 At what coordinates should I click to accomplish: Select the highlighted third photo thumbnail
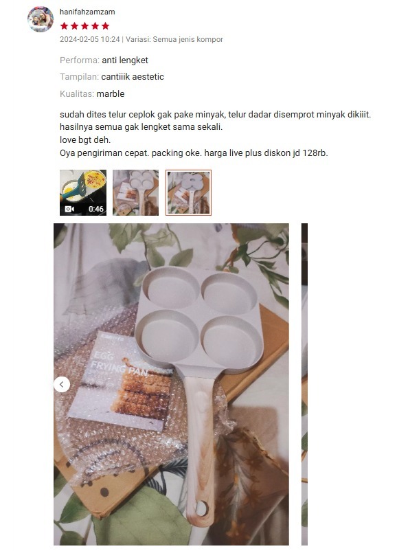(188, 192)
